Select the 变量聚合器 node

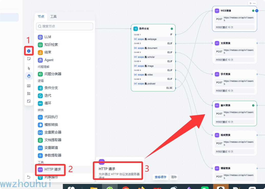coord(64,132)
